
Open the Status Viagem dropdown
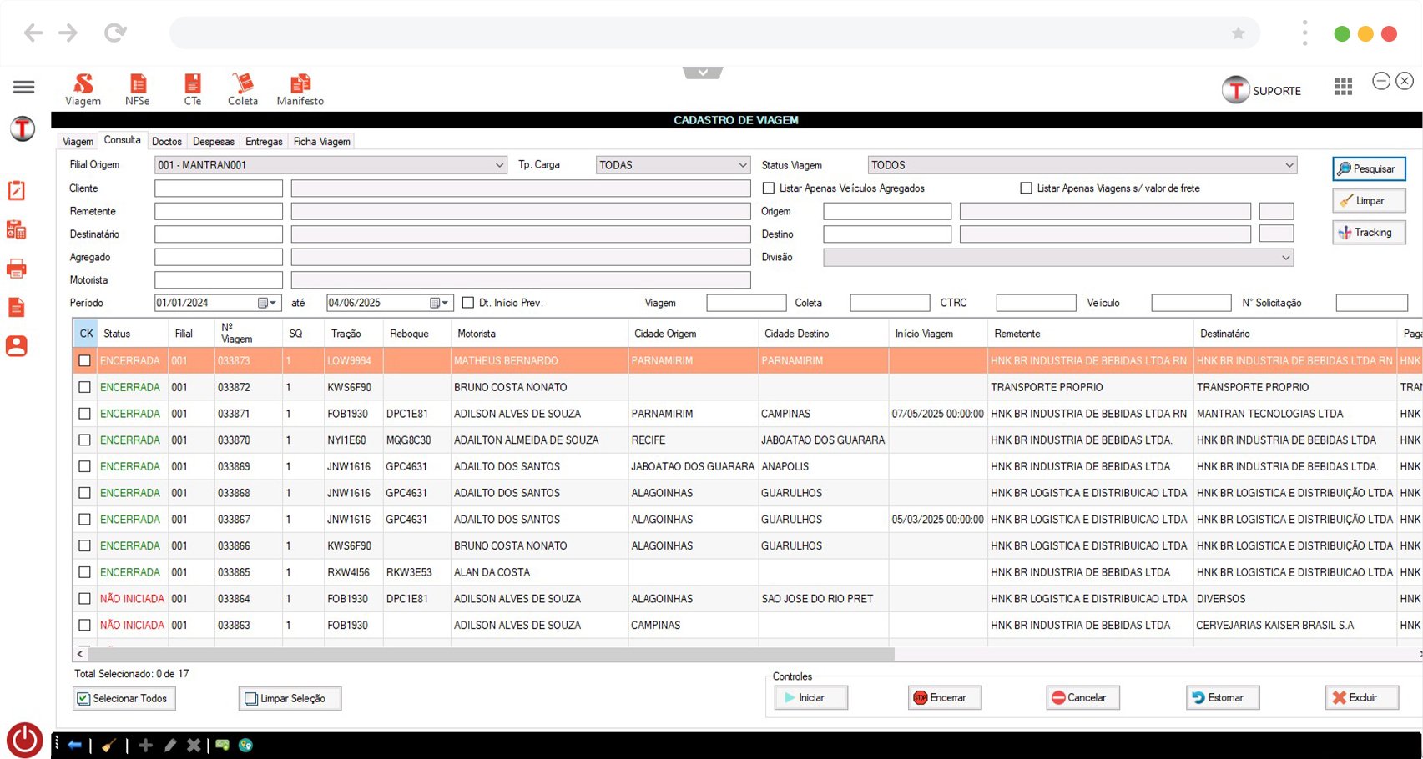coord(1289,165)
